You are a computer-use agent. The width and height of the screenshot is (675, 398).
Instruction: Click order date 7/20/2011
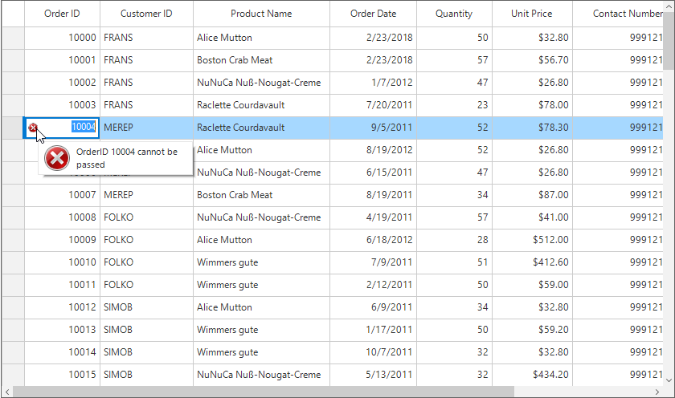tap(373, 105)
